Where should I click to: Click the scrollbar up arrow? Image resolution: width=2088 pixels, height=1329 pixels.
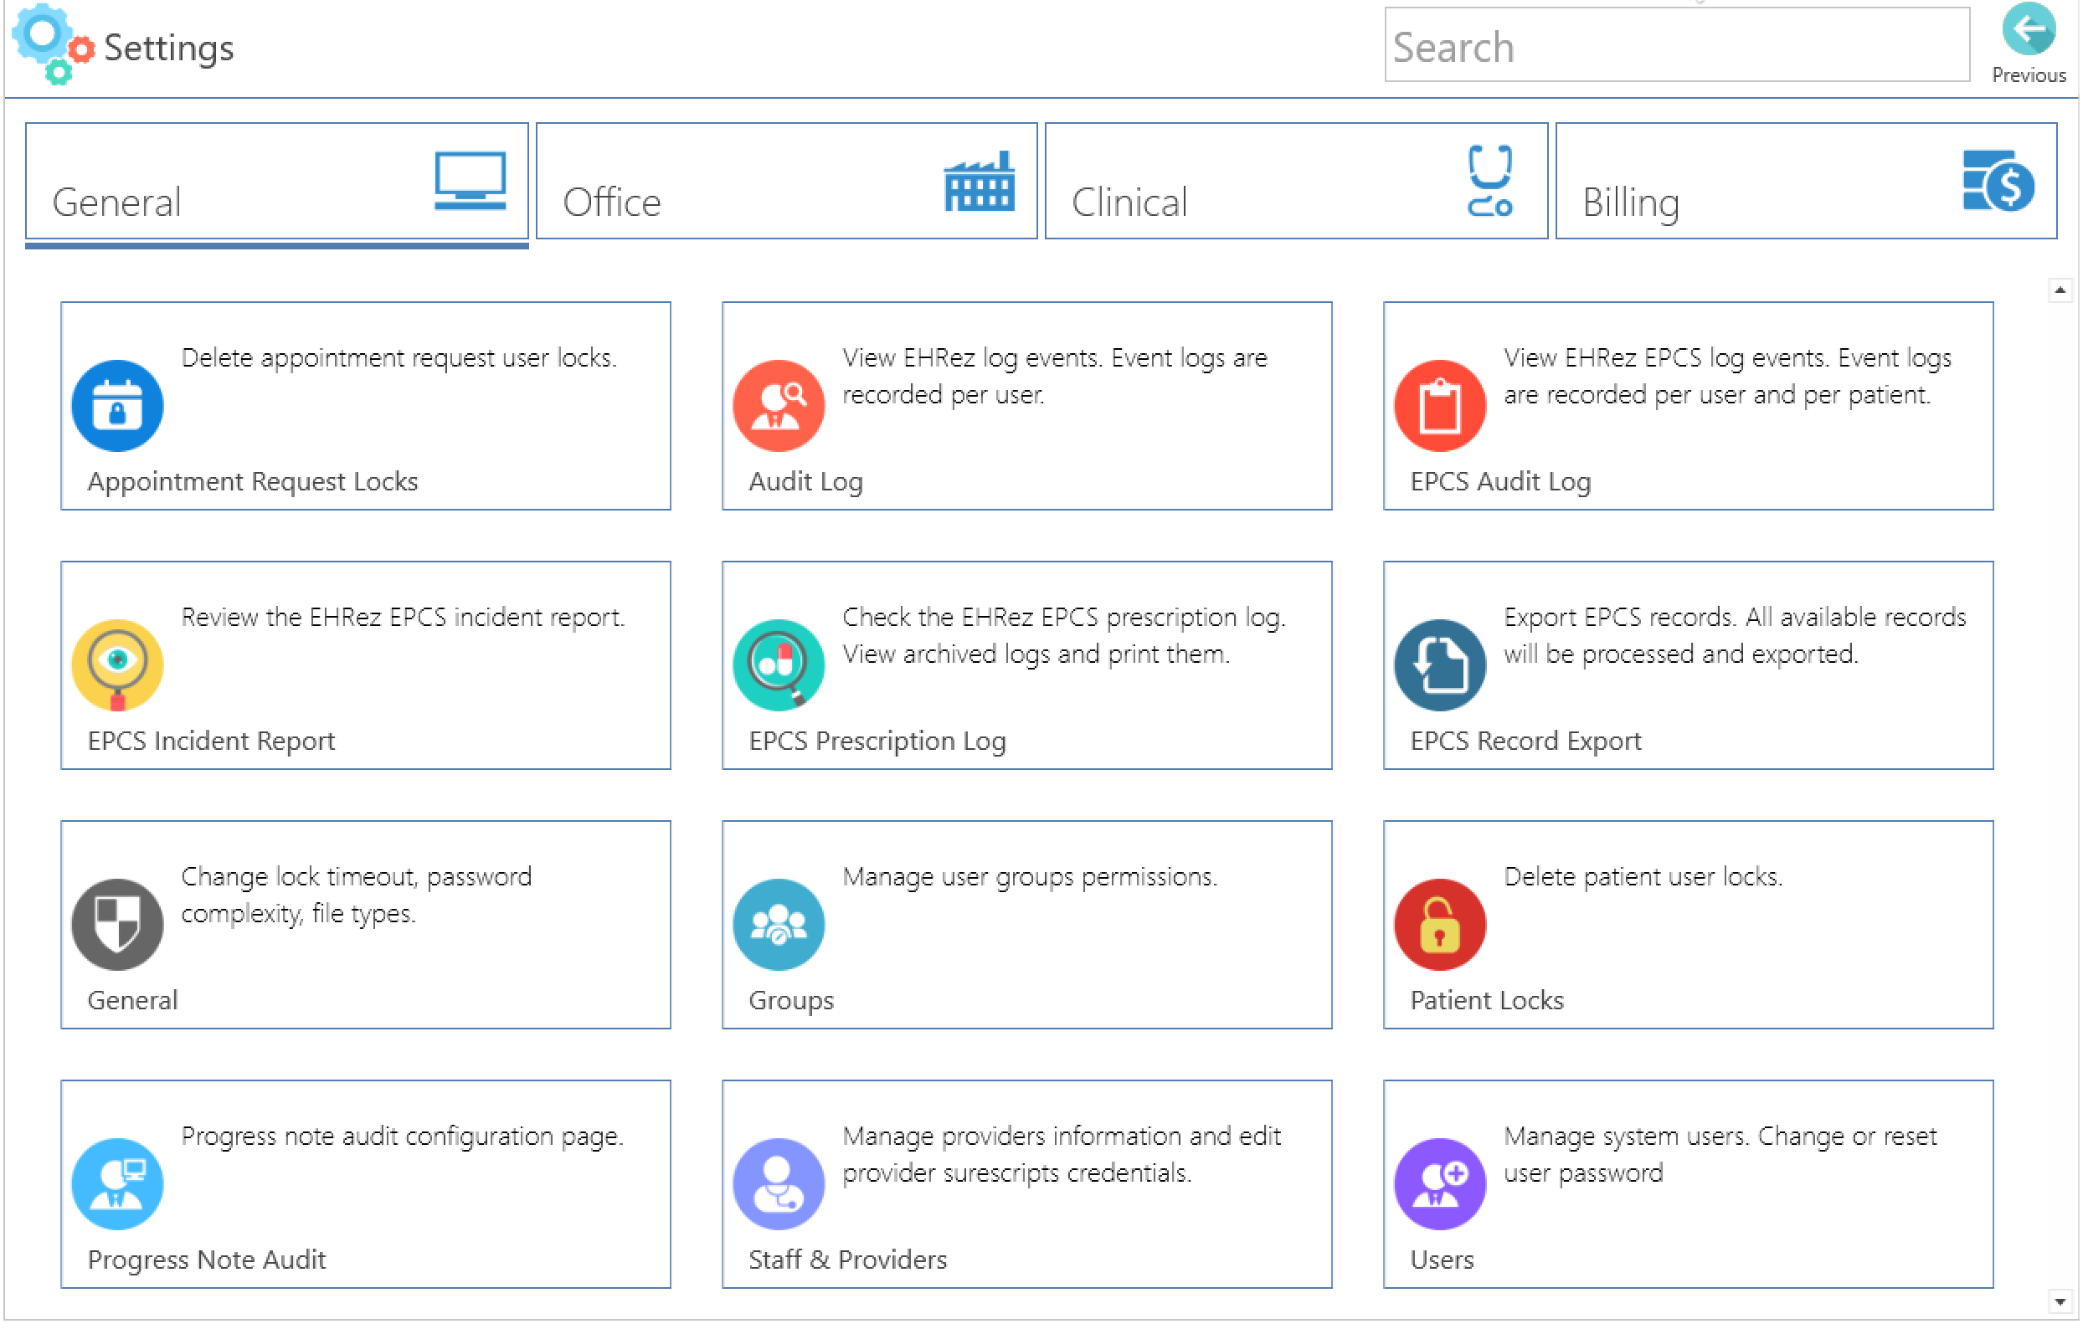(x=2060, y=290)
